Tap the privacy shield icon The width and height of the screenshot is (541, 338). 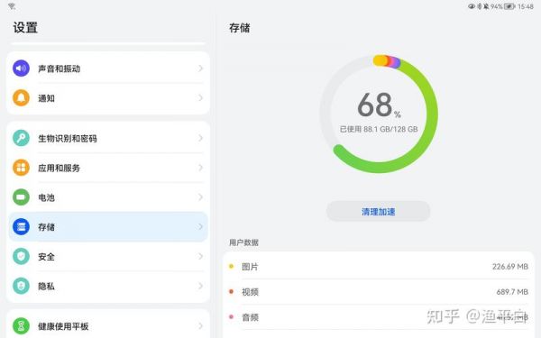pos(21,286)
